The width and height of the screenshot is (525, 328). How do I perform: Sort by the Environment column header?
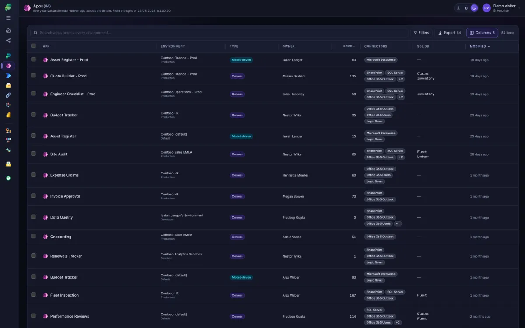173,46
